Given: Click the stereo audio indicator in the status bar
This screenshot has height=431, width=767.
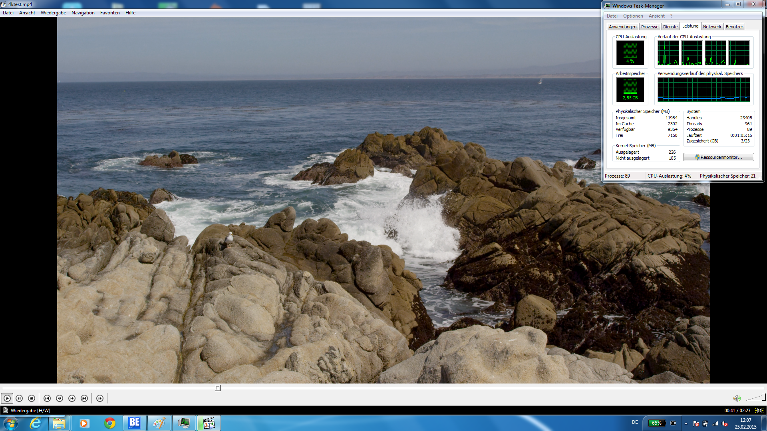Looking at the screenshot, I should pos(759,410).
